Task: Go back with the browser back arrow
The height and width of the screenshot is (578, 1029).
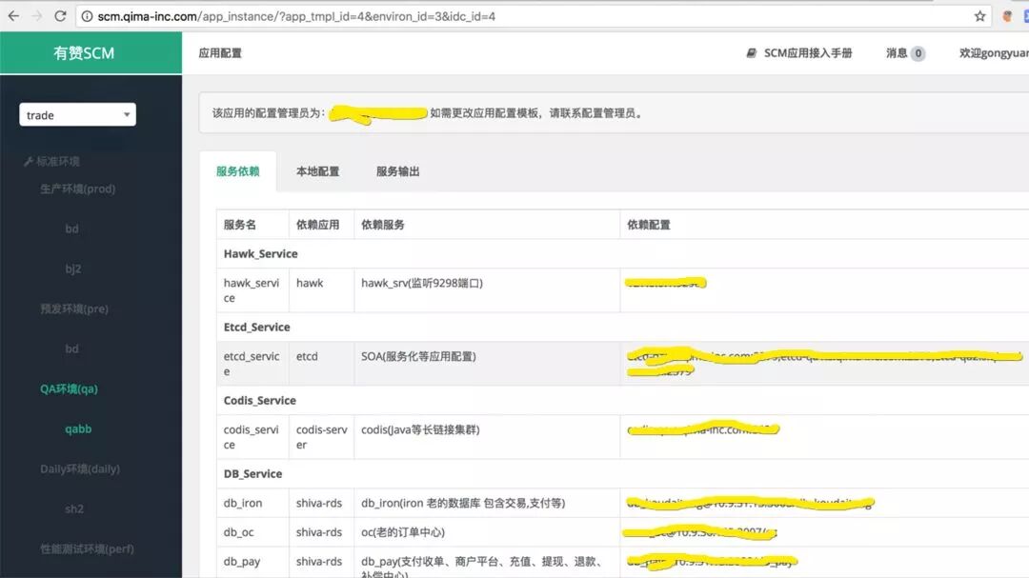Action: coord(13,16)
